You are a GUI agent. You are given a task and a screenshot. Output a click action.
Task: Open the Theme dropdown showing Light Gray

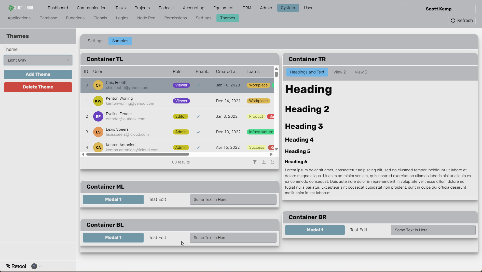[x=38, y=60]
